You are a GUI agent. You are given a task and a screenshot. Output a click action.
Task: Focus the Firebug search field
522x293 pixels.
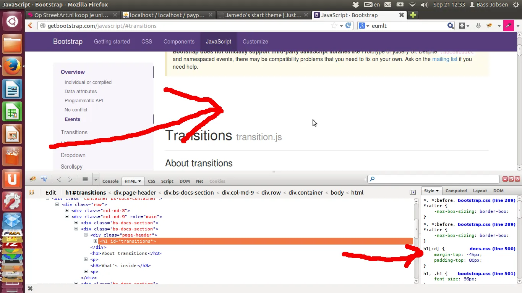coord(433,179)
